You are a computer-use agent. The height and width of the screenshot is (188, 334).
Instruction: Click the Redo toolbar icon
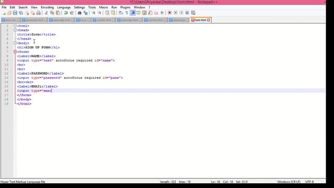coord(72,13)
